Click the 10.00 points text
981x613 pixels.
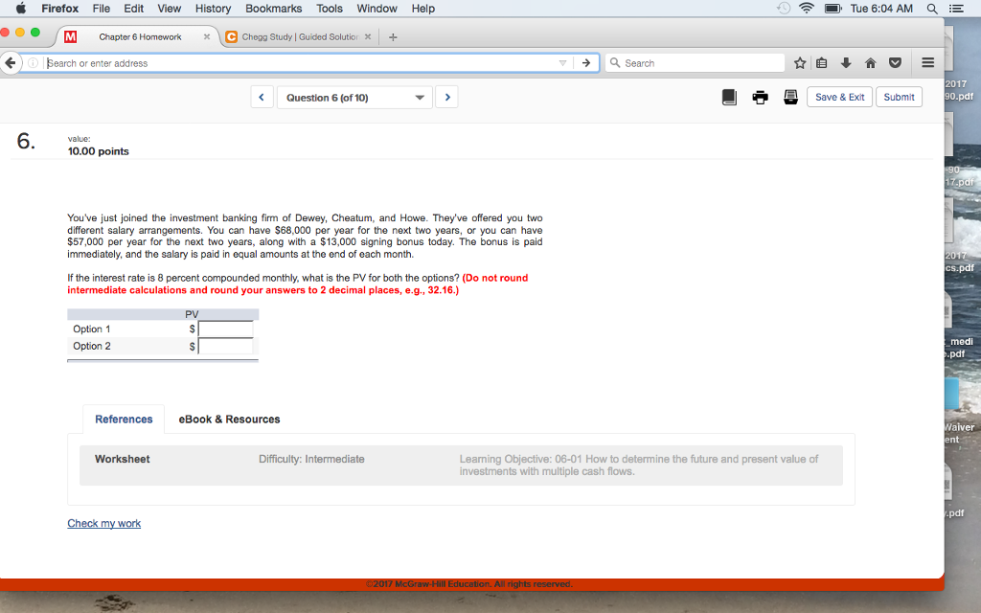(99, 151)
